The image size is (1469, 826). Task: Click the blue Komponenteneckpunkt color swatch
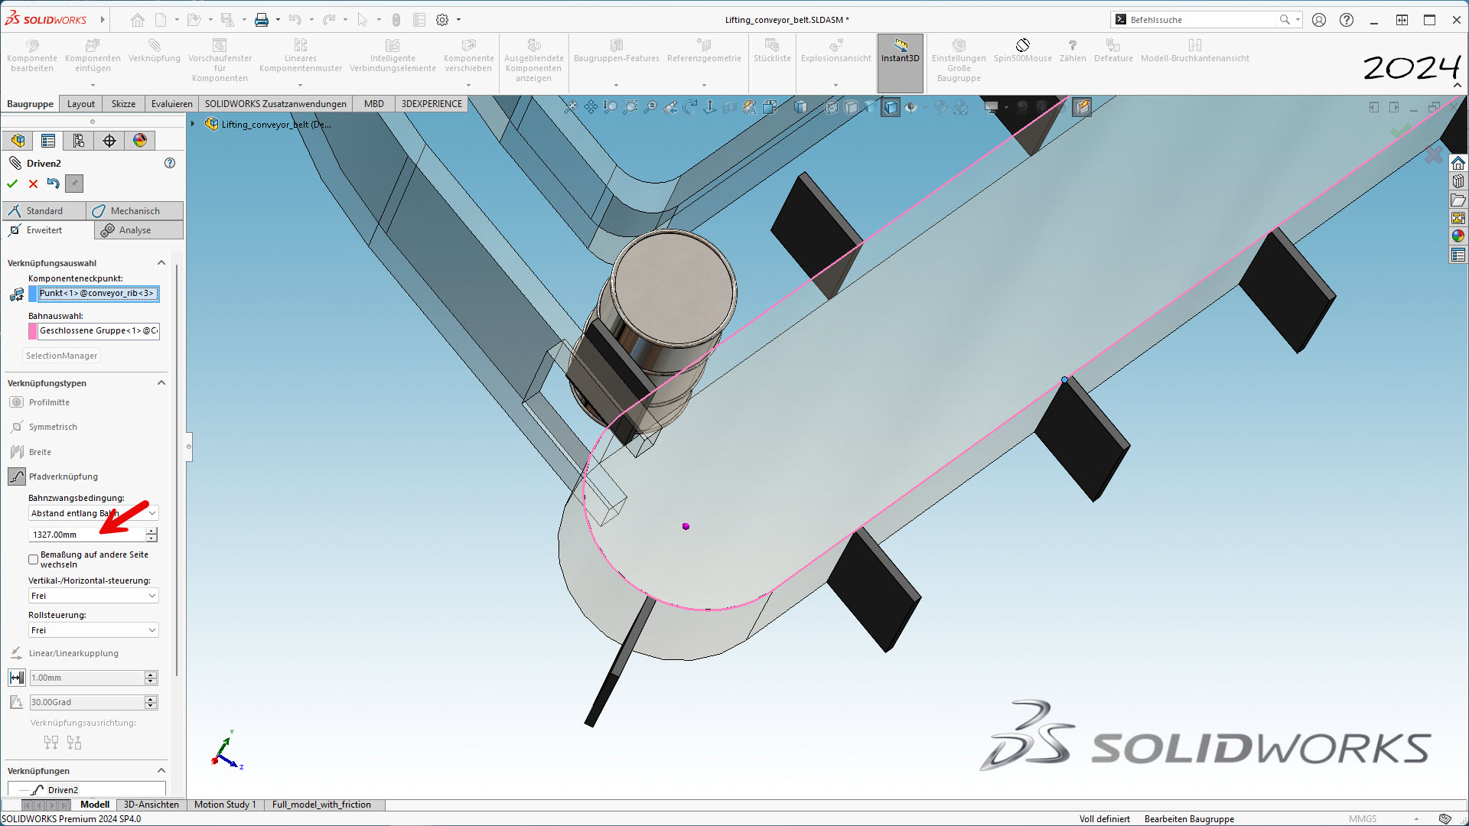tap(33, 294)
